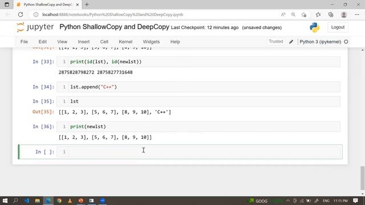365x205 pixels.
Task: Open the File menu
Action: [24, 42]
